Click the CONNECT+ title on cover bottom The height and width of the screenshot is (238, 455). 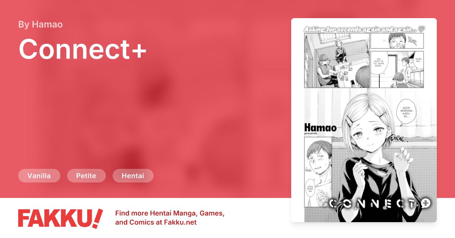(x=379, y=203)
